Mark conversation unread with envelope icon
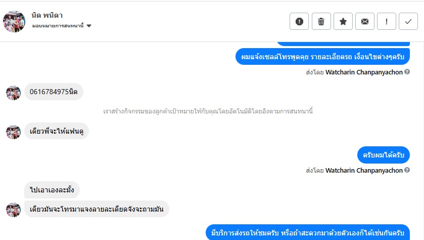Image resolution: width=424 pixels, height=240 pixels. [364, 22]
